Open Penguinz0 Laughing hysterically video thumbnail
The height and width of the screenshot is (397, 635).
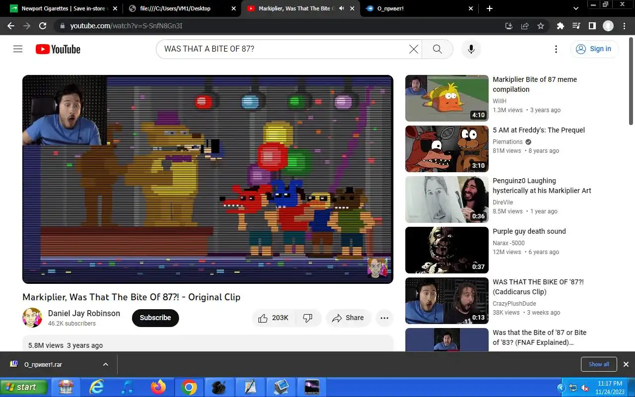pyautogui.click(x=447, y=199)
